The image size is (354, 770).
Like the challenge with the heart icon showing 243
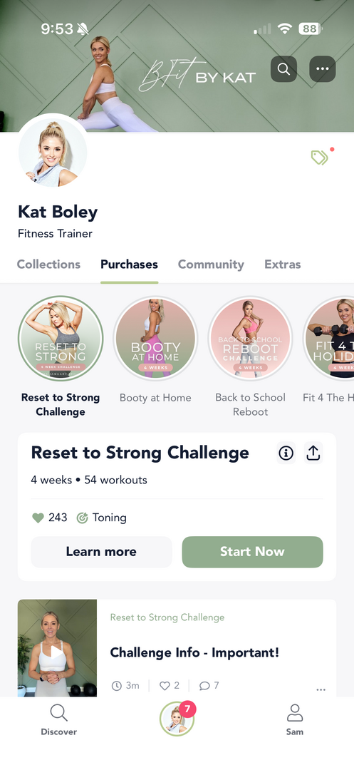pos(38,518)
